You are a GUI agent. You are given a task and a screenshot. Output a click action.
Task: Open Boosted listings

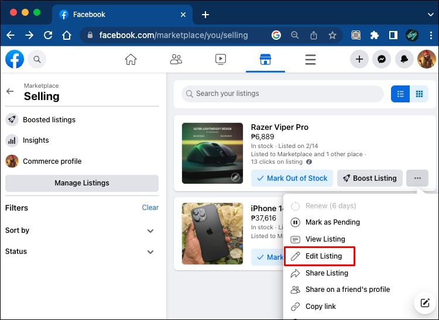point(82,120)
